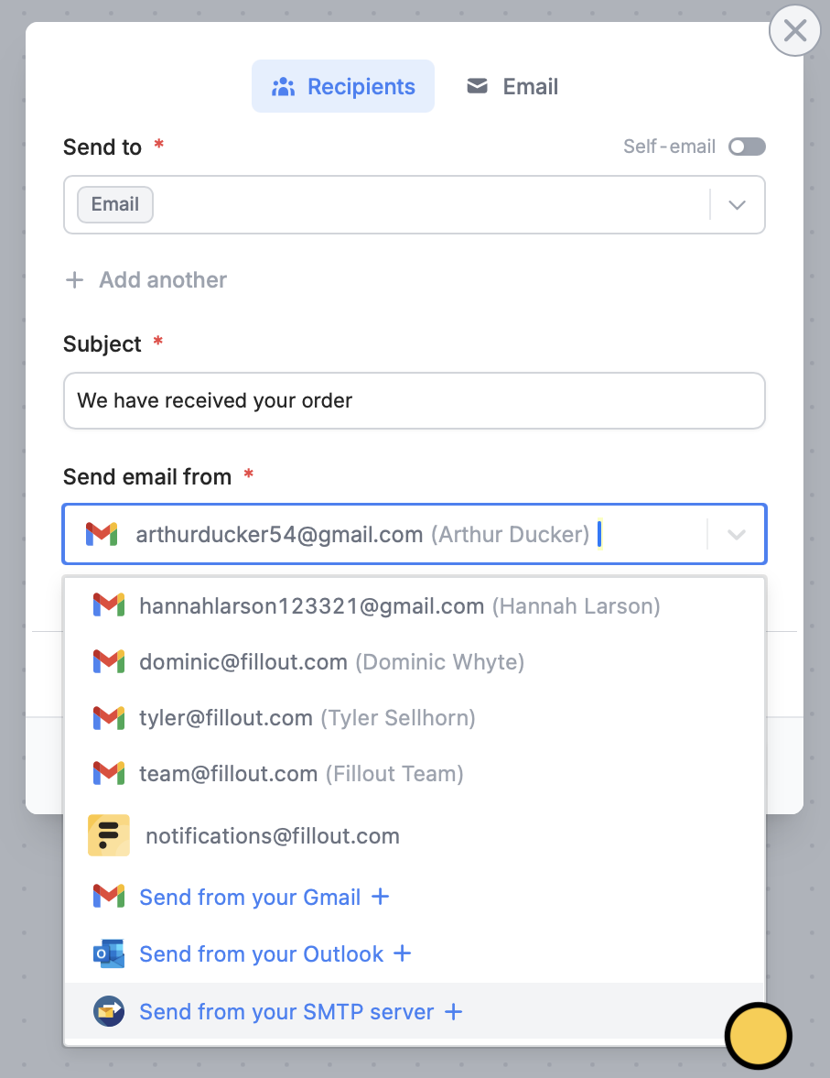Click the Subject input field
This screenshot has height=1078, width=830.
tap(415, 401)
